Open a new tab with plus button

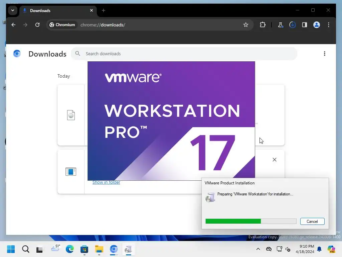pyautogui.click(x=104, y=10)
